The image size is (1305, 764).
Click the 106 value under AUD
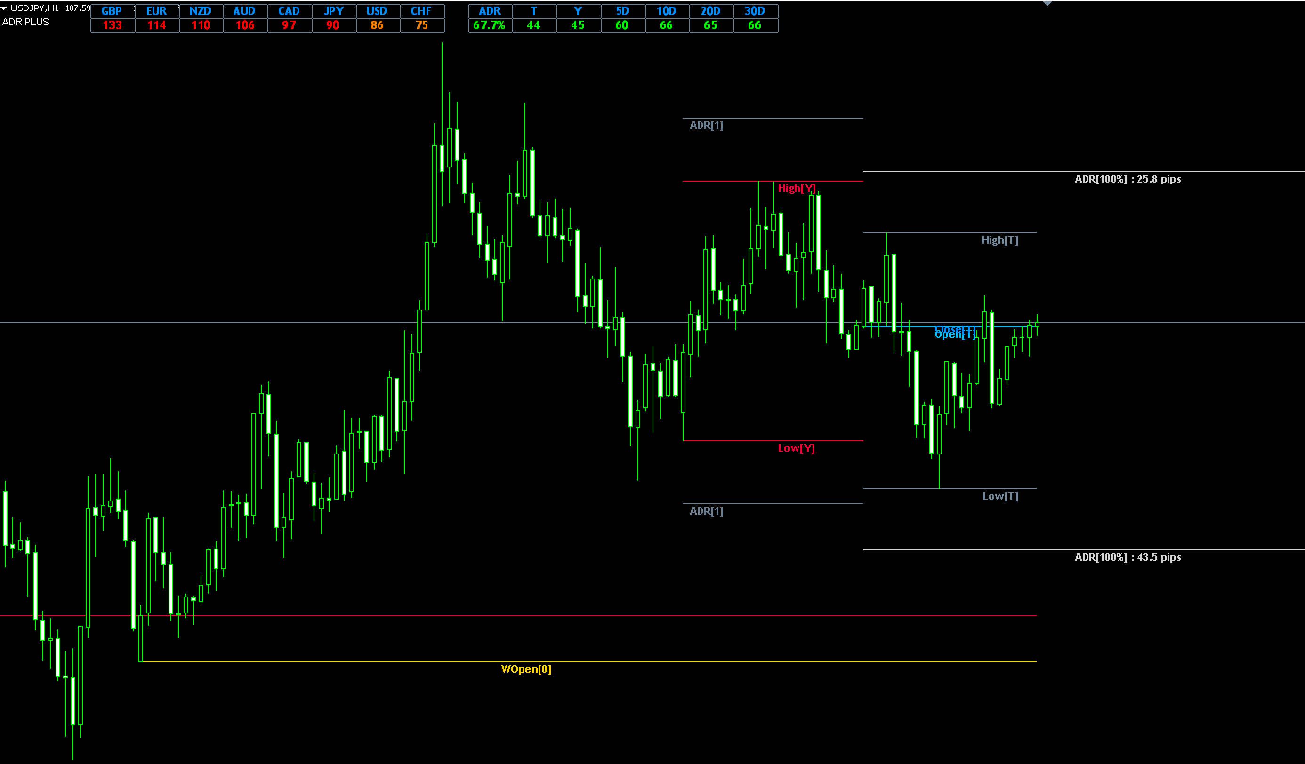coord(245,25)
